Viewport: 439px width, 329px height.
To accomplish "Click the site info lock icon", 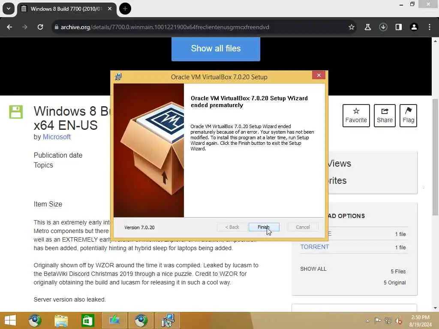I will pyautogui.click(x=56, y=27).
